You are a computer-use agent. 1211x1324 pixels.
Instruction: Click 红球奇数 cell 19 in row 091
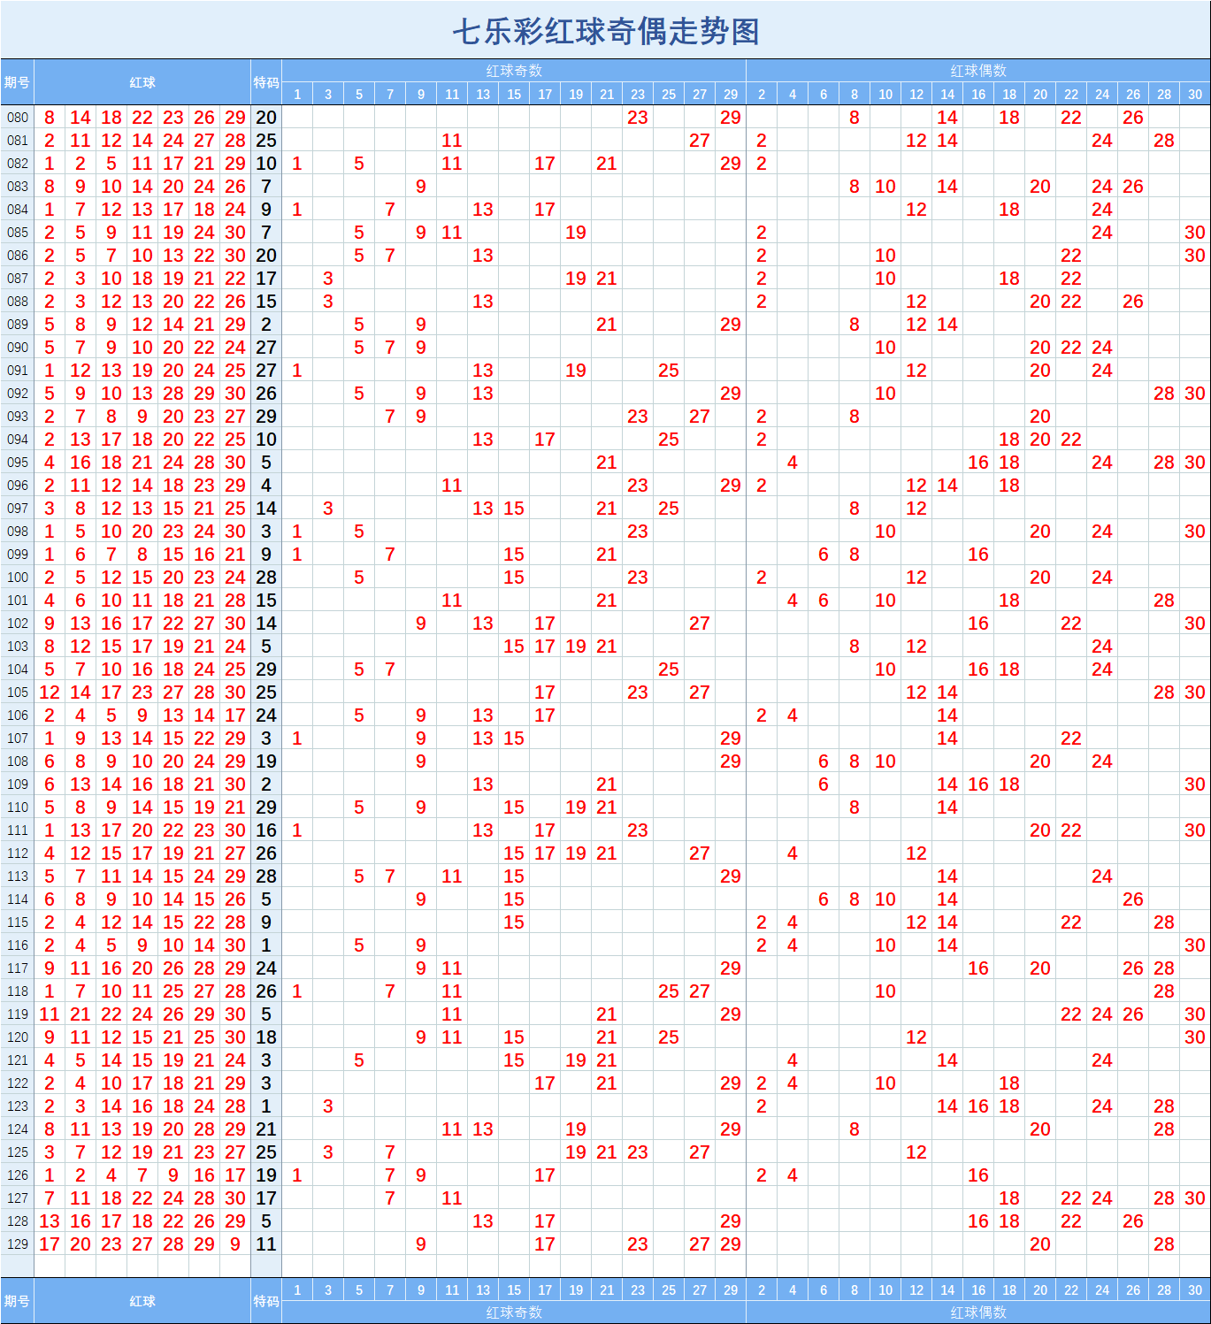(x=576, y=371)
